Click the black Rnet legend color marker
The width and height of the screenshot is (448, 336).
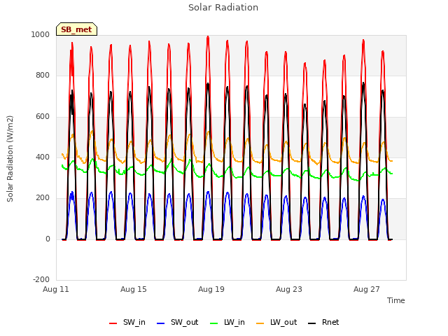click(x=312, y=323)
